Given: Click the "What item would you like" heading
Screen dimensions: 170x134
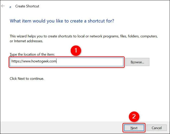Looking at the screenshot, I should click(x=62, y=21).
